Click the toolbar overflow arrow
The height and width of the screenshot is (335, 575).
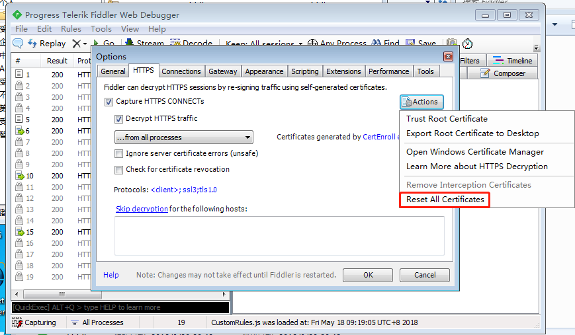coord(536,48)
